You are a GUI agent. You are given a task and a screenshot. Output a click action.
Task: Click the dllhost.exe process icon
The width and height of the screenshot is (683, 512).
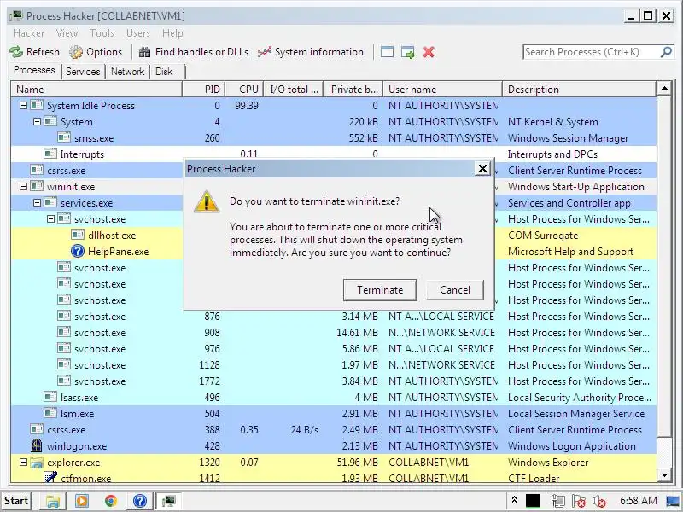pyautogui.click(x=78, y=236)
